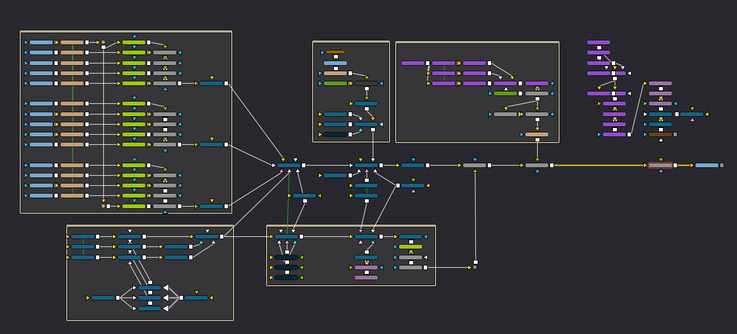The width and height of the screenshot is (737, 334).
Task: Select the red-outlined gray node
Action: click(x=660, y=166)
